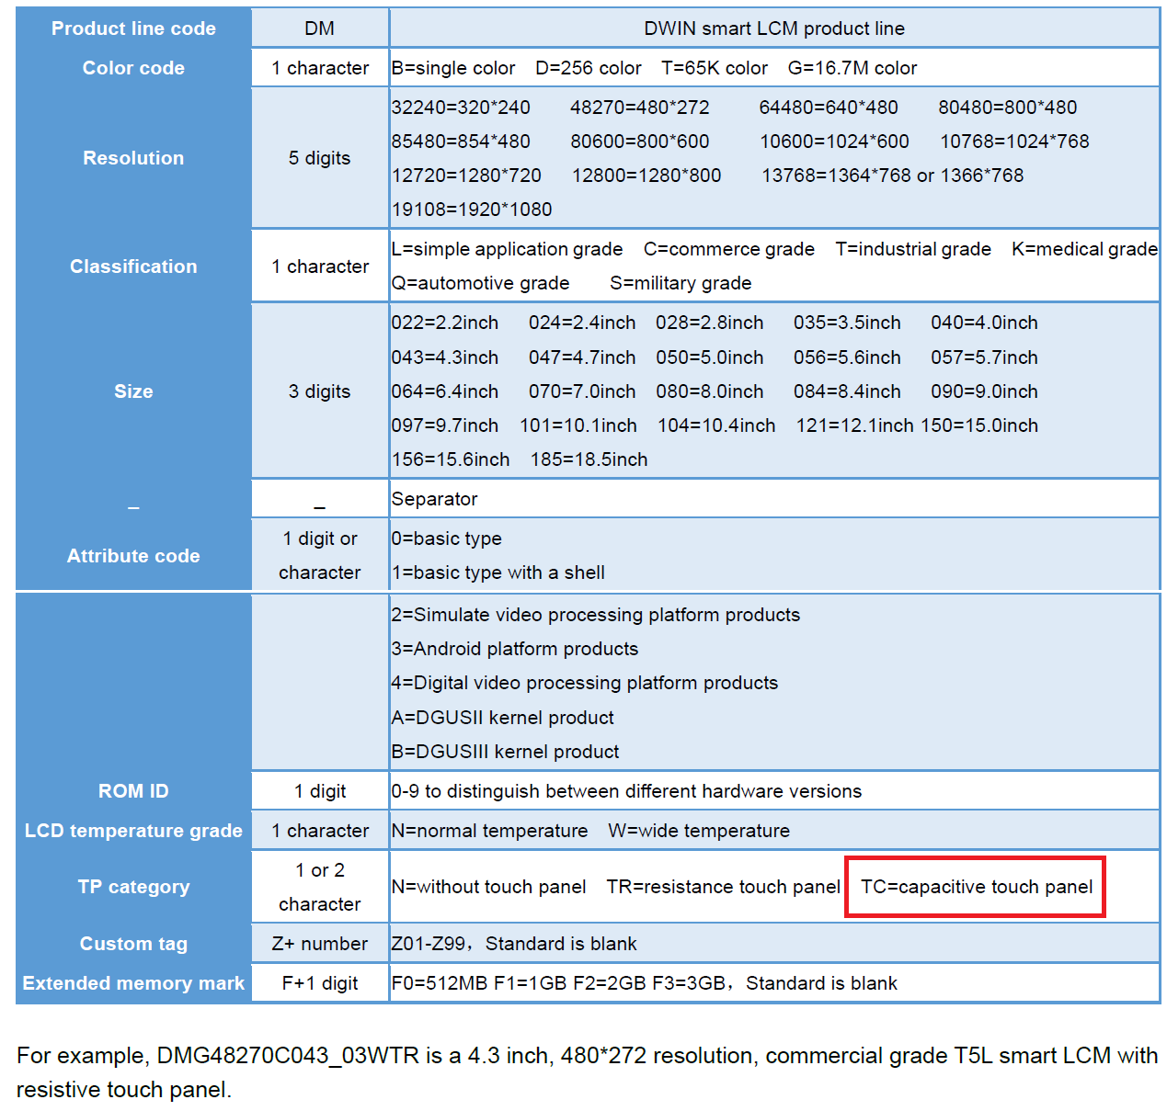Select '32240=320*240' resolution entry
The image size is (1167, 1111).
click(461, 108)
